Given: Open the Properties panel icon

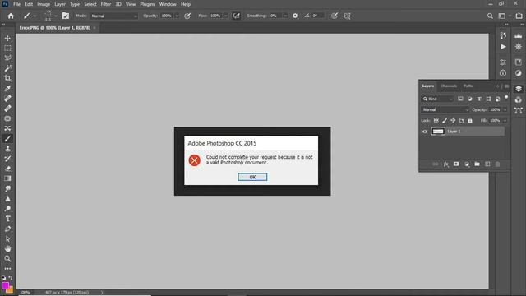Looking at the screenshot, I should (503, 62).
